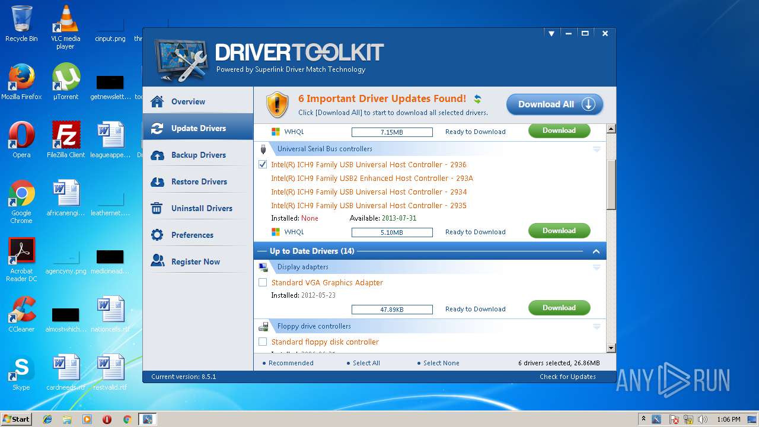Click the Download All button
Image resolution: width=759 pixels, height=427 pixels.
[554, 104]
